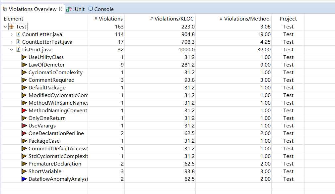This screenshot has height=194, width=335.
Task: Click the ShortVariable priority marker icon
Action: pos(24,171)
